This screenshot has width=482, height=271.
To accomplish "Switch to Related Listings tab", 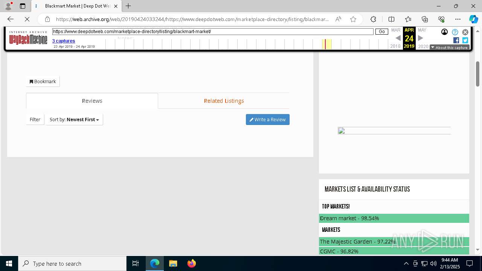I will click(224, 101).
